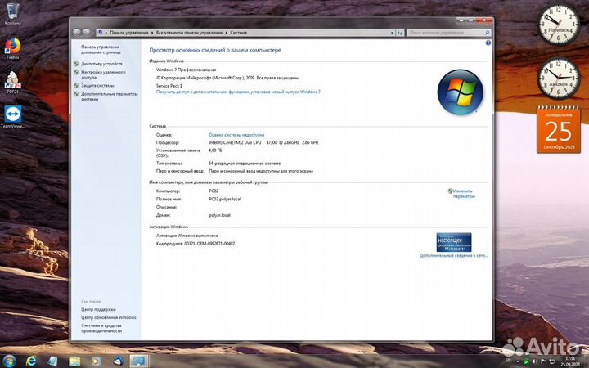This screenshot has height=368, width=589.
Task: Click the refresh button beside the address bar
Action: click(400, 33)
